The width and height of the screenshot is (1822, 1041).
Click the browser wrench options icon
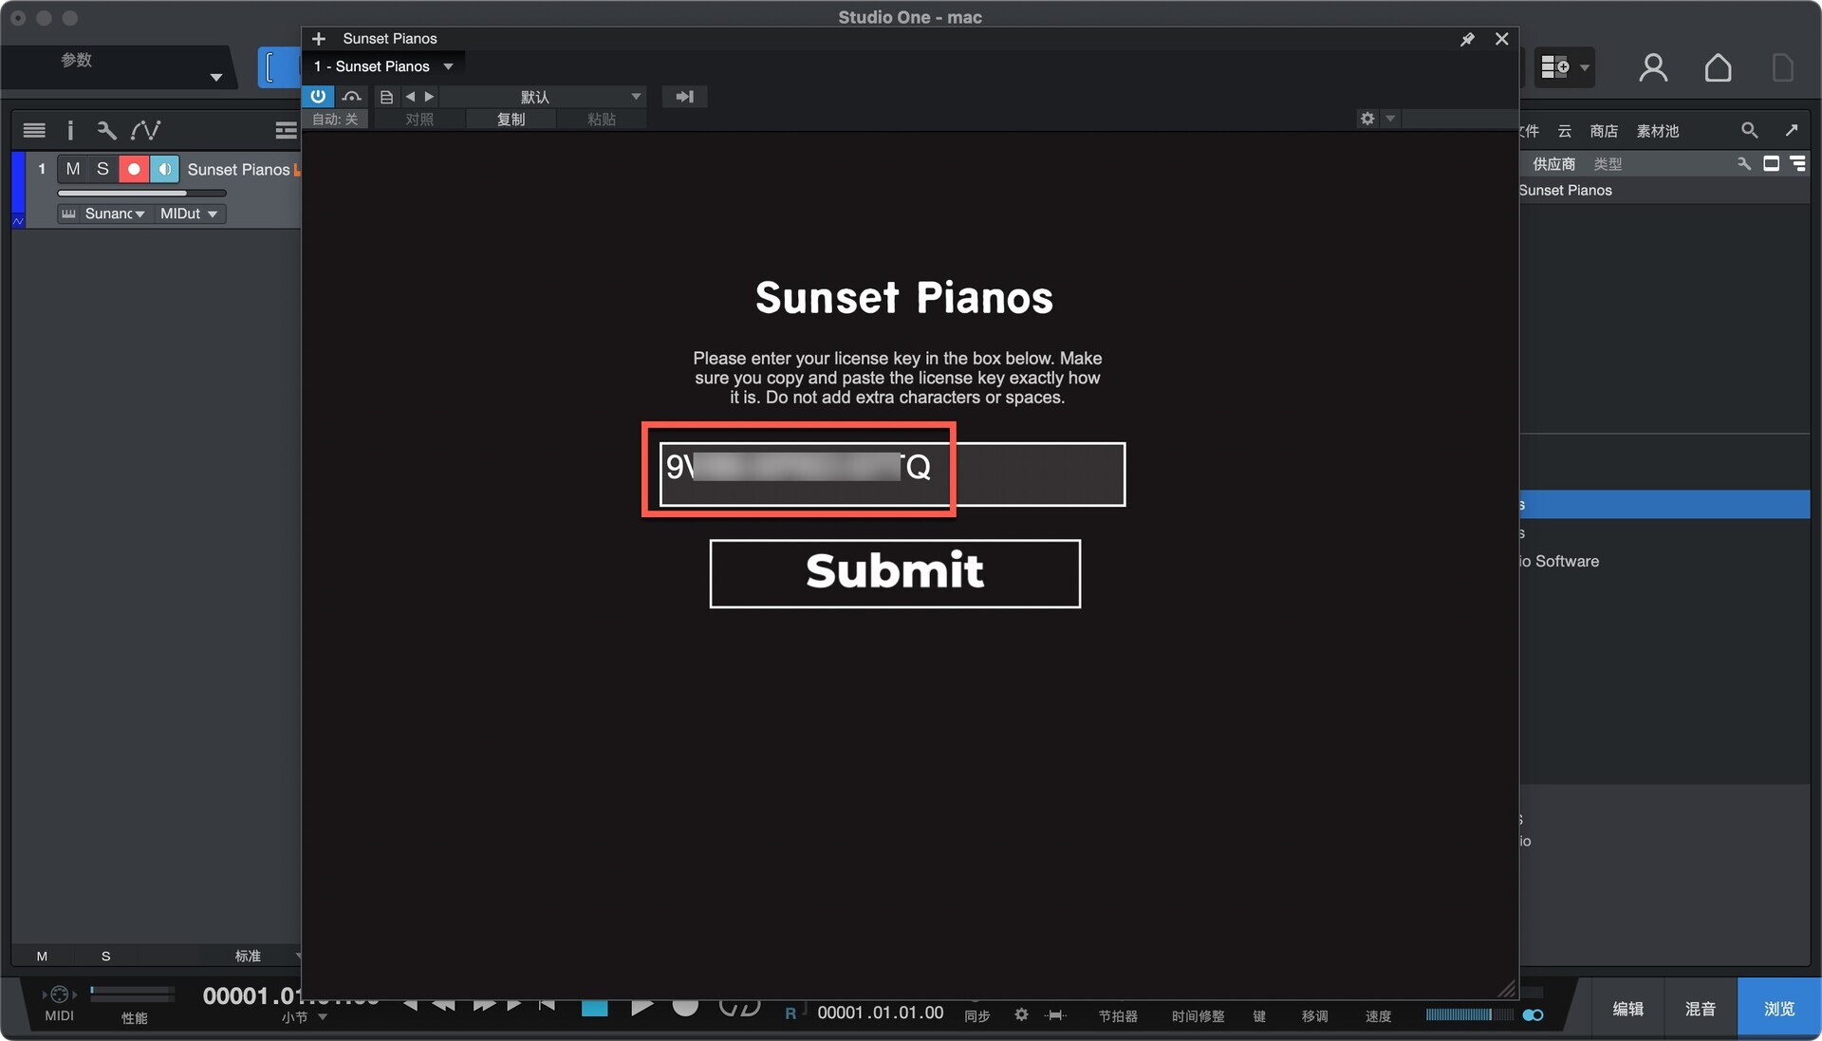pyautogui.click(x=1743, y=164)
